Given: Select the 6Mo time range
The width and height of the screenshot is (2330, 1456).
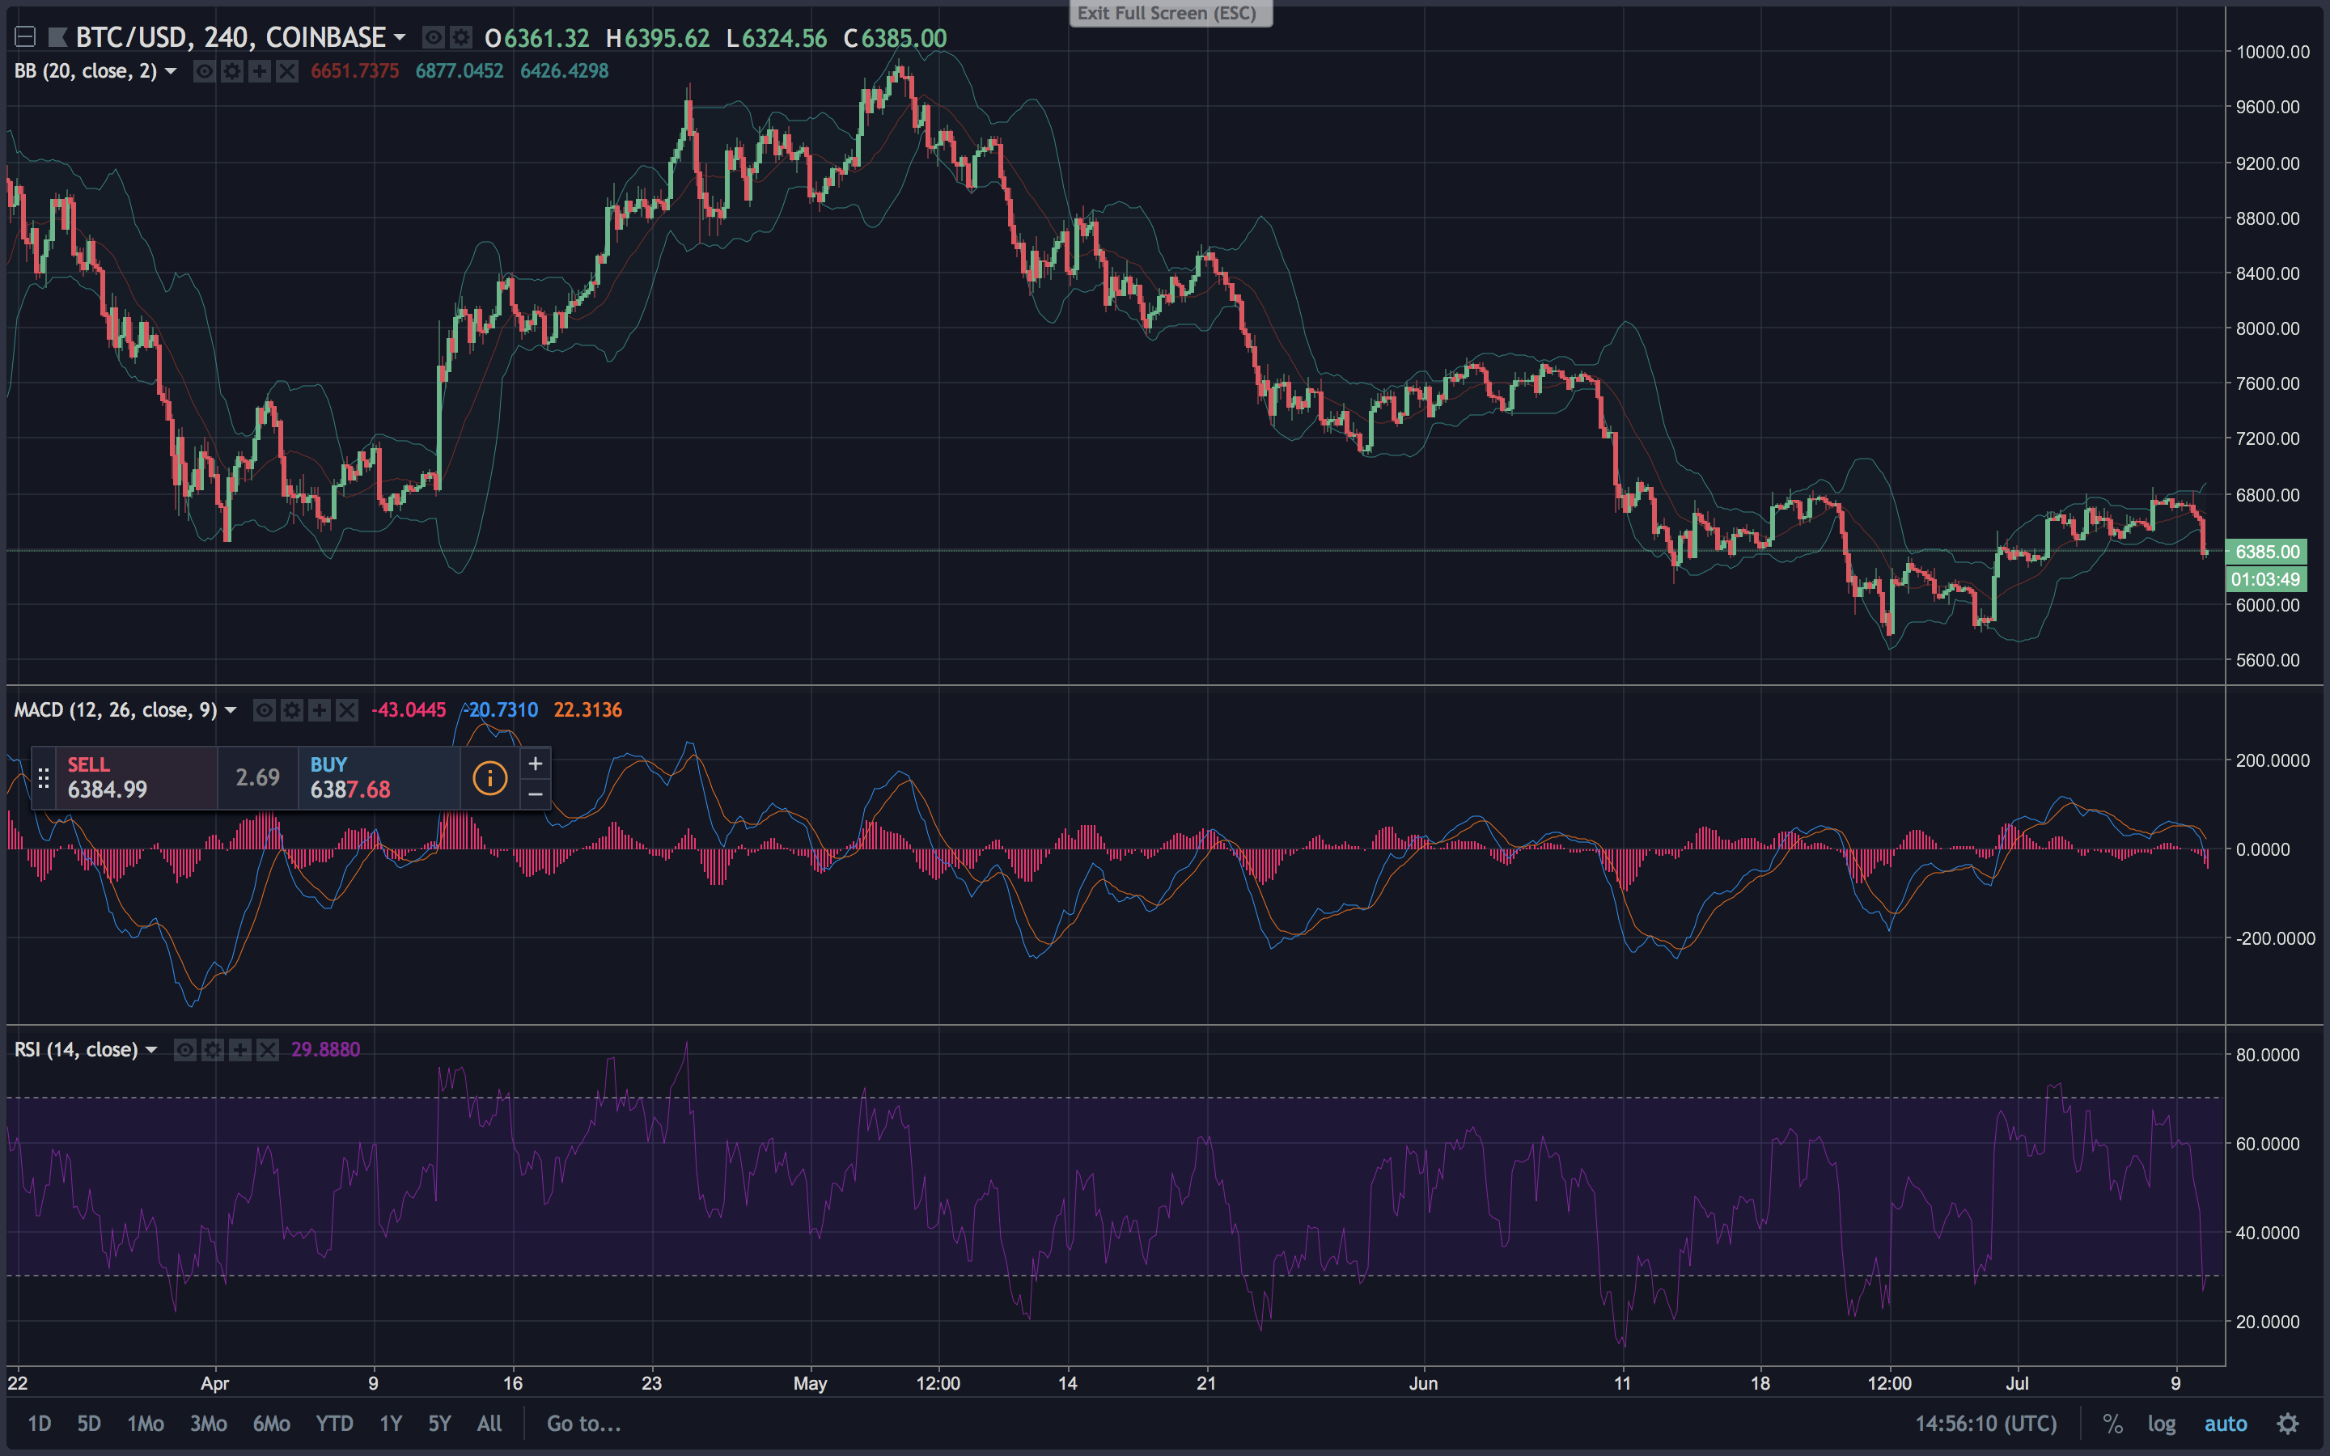Looking at the screenshot, I should tap(270, 1424).
